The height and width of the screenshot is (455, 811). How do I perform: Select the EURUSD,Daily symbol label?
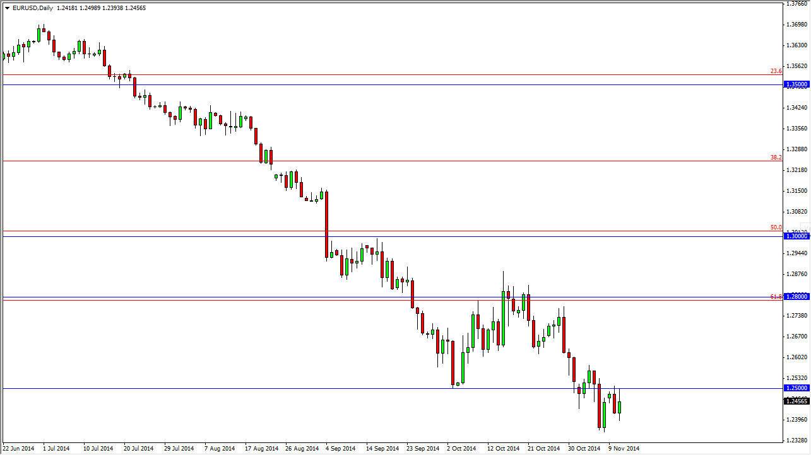[32, 8]
